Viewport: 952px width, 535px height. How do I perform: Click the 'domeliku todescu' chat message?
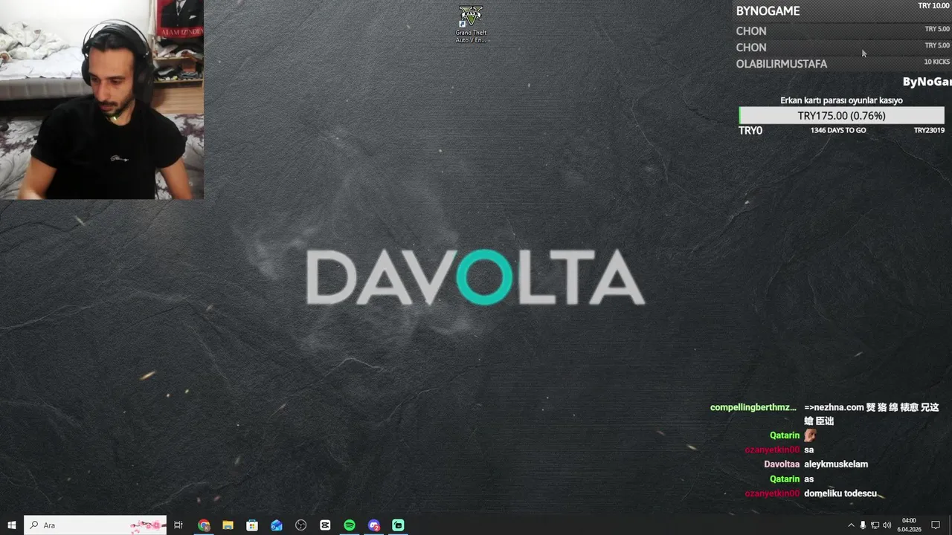tap(840, 493)
